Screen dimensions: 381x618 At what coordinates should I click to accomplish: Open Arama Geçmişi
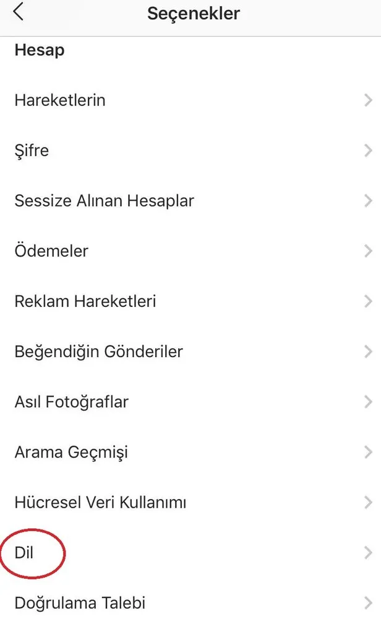71,452
